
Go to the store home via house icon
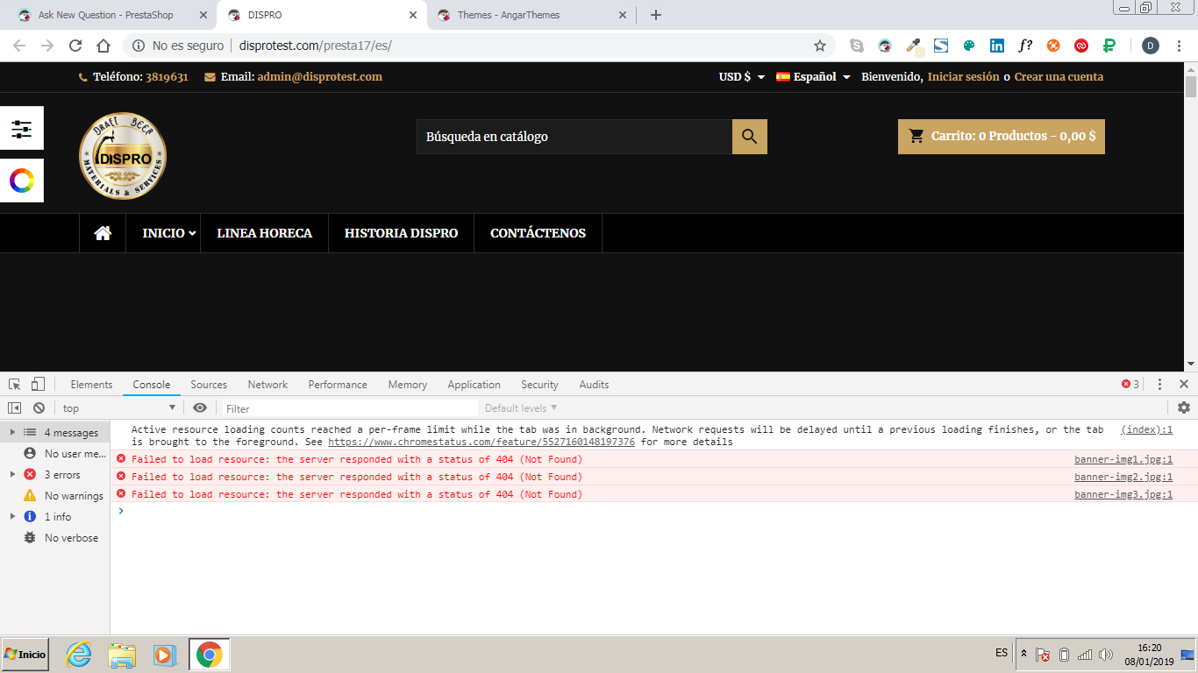103,233
